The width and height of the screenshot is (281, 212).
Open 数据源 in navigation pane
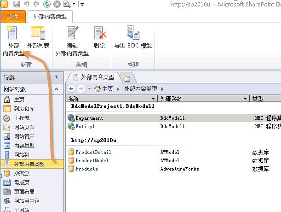click(x=22, y=173)
